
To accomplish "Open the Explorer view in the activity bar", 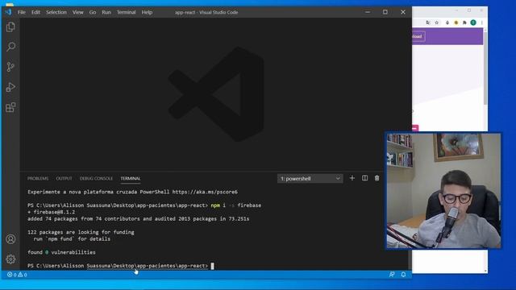I will coord(10,27).
